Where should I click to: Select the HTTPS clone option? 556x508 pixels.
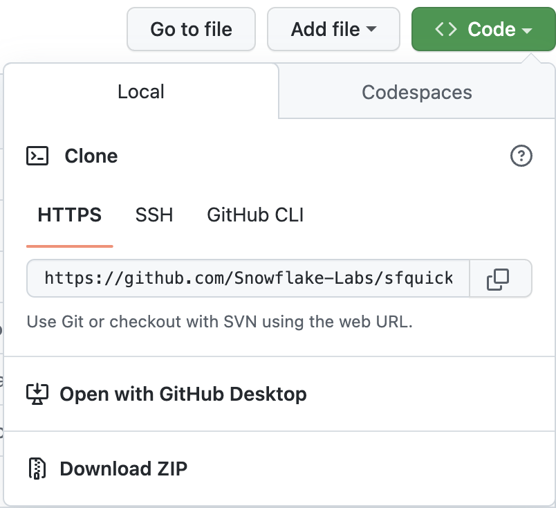coord(69,215)
